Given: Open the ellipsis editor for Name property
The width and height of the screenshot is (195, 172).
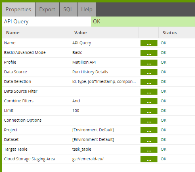Looking at the screenshot, I should [149, 43].
